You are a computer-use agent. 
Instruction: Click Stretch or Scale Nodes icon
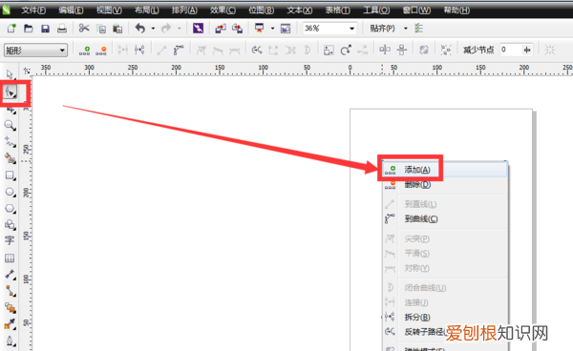coord(329,50)
